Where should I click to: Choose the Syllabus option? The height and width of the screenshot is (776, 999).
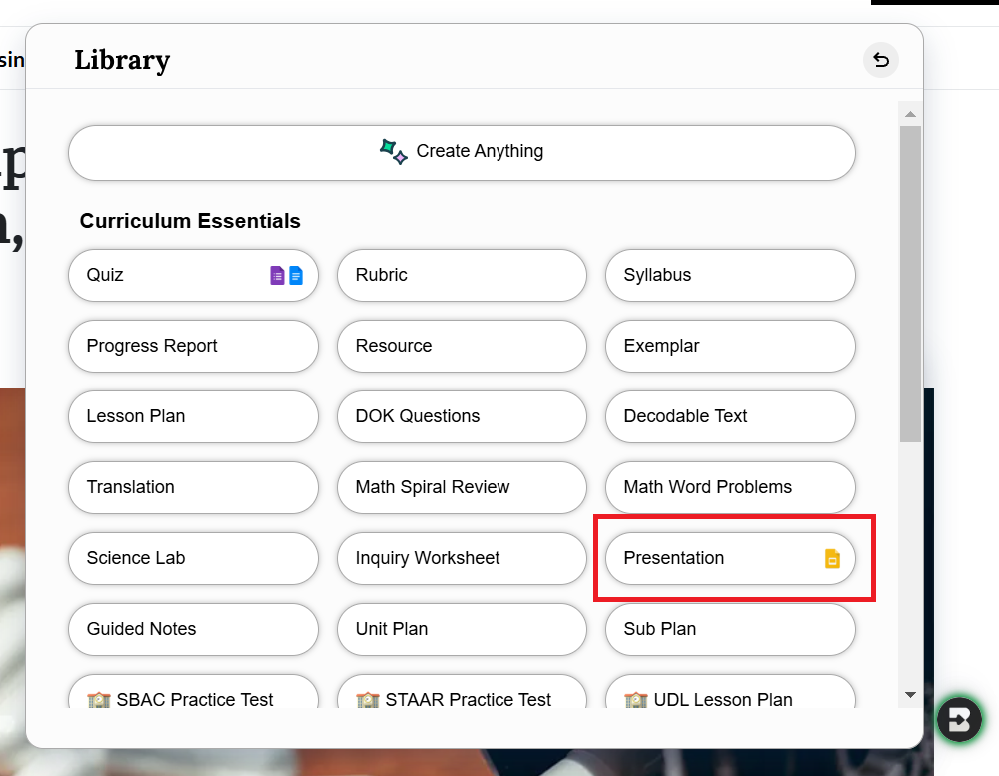pos(730,275)
